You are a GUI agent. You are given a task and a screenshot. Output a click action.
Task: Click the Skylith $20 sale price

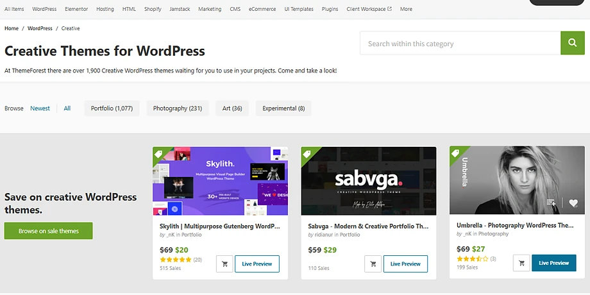point(181,250)
